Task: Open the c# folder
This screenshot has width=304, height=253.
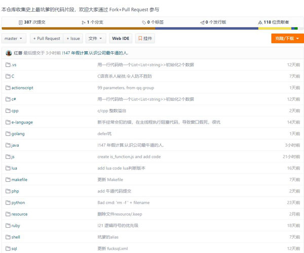Action: (x=14, y=99)
